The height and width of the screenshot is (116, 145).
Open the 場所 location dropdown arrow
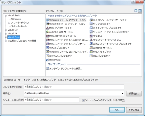point(123,93)
